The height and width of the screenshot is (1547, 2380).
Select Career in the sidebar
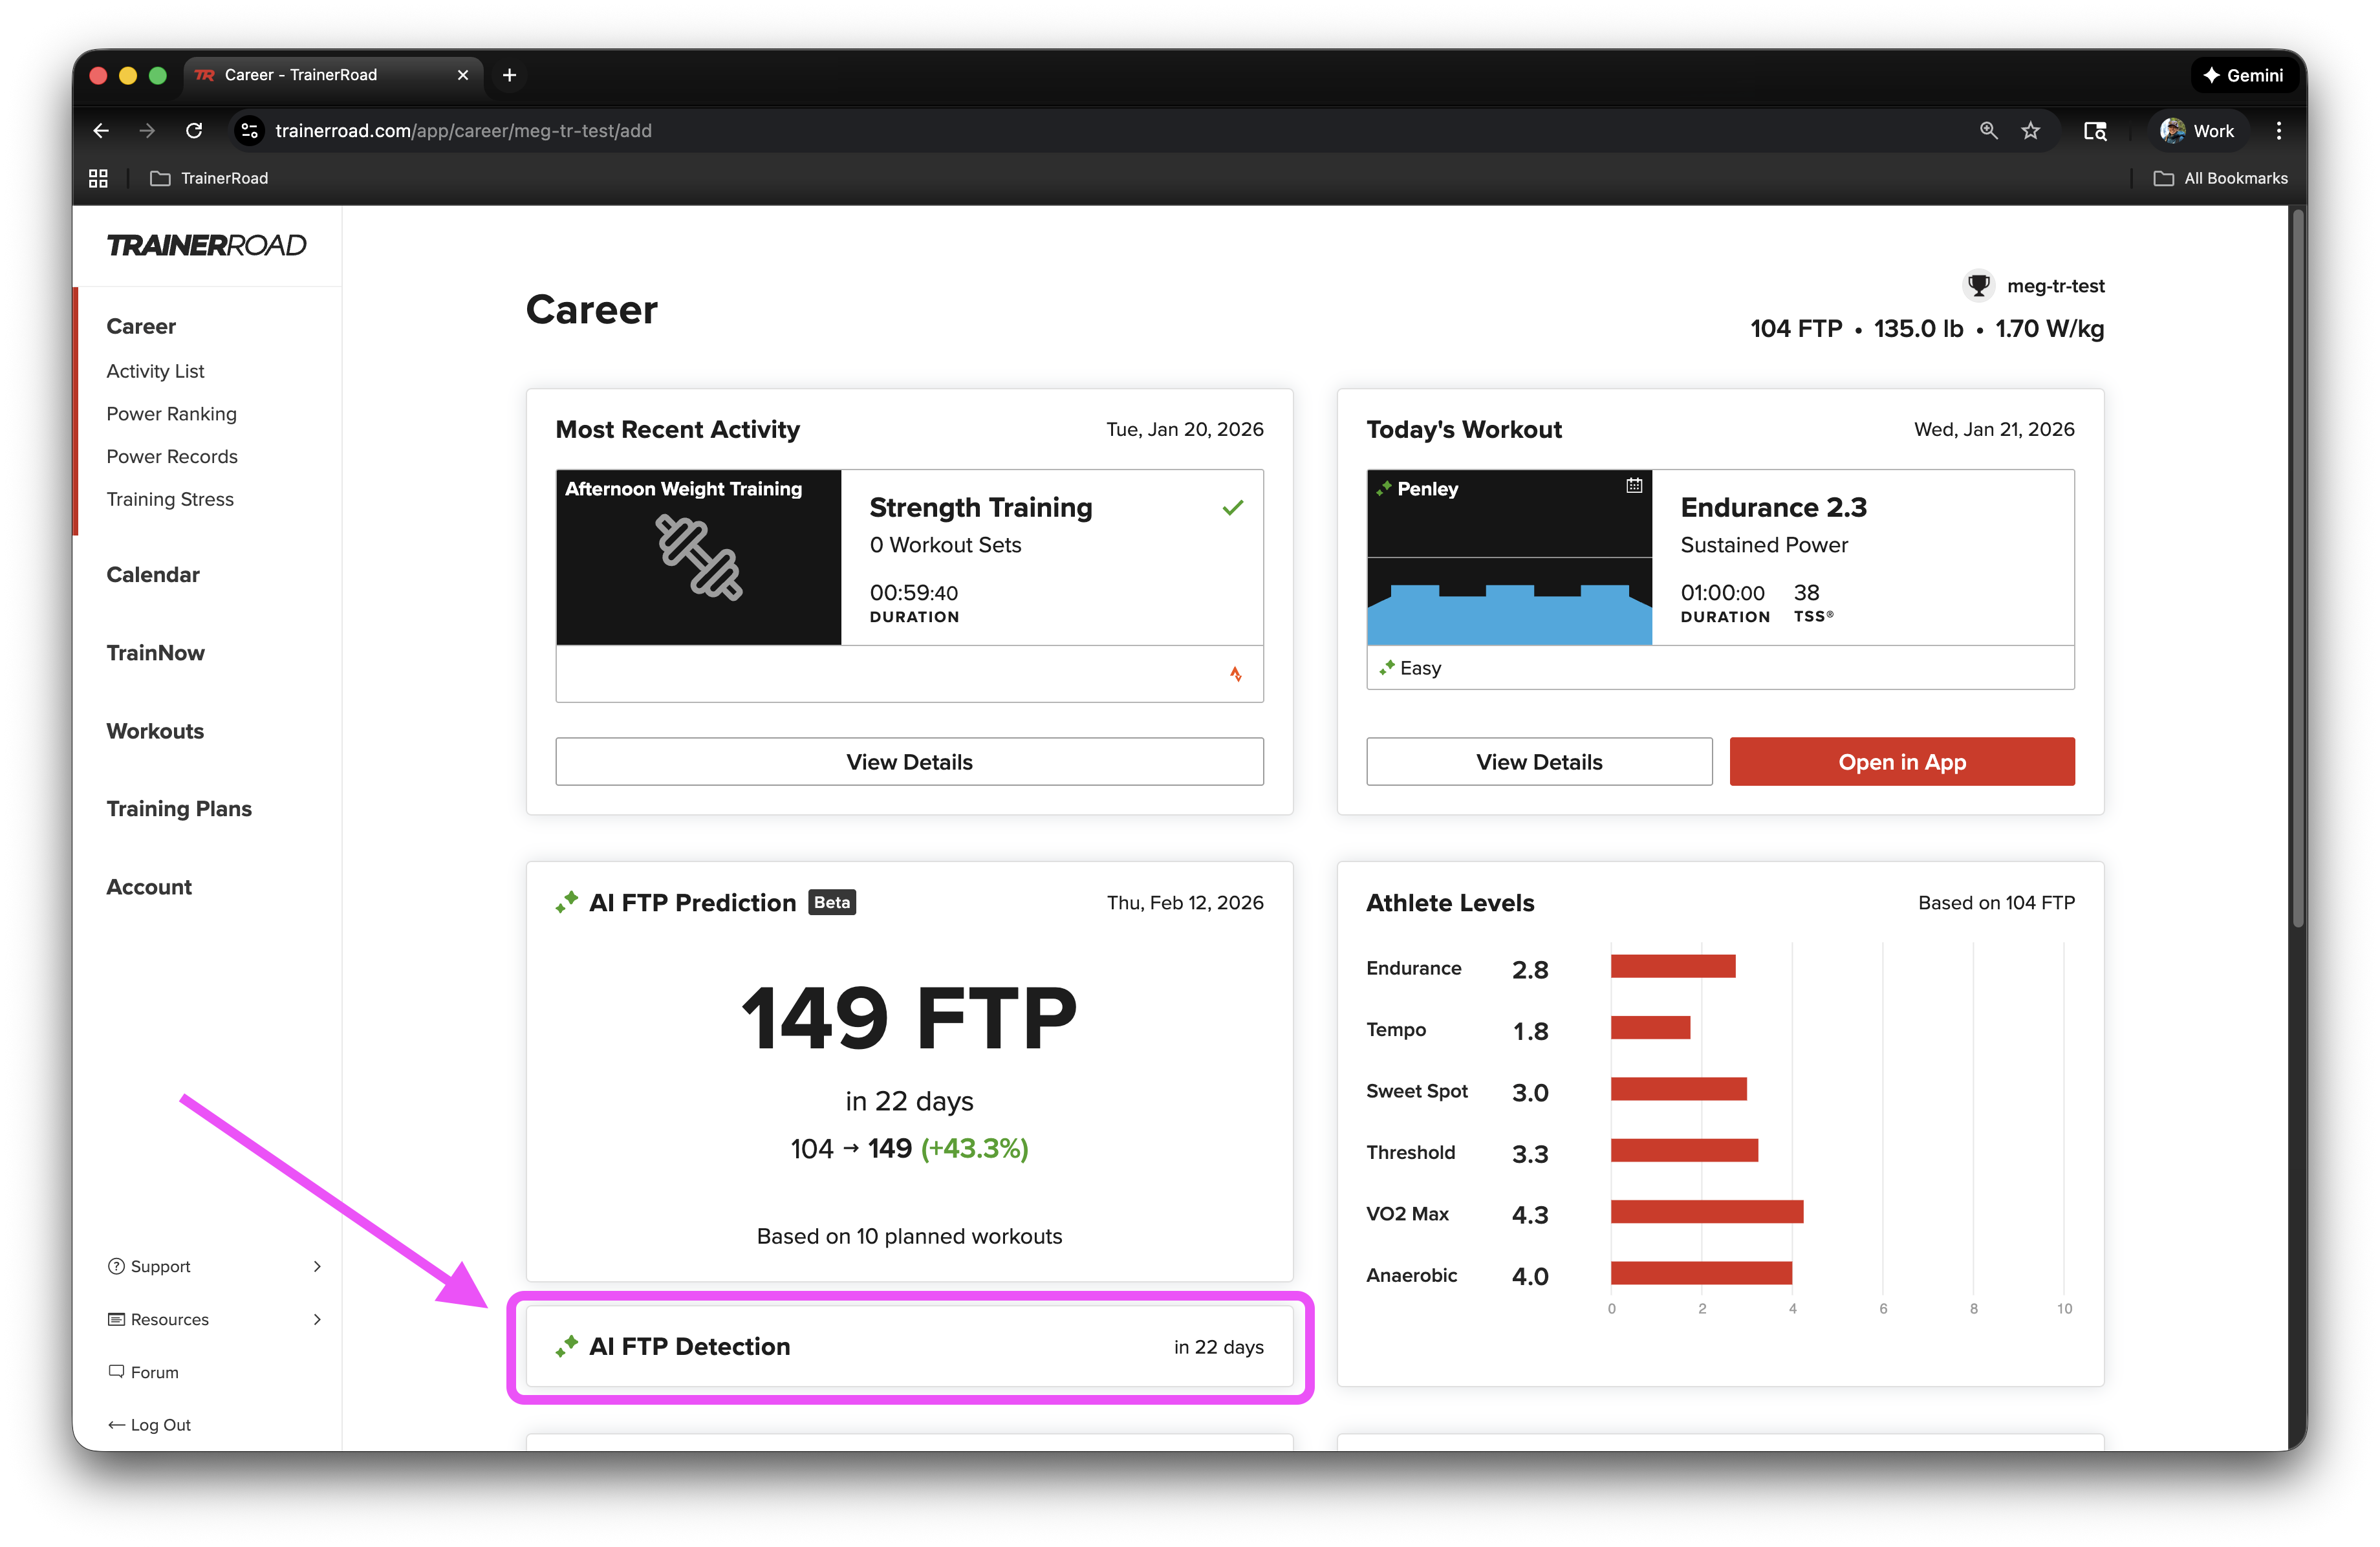click(x=141, y=326)
